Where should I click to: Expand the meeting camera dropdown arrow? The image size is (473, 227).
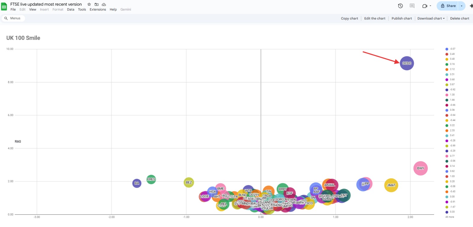430,6
